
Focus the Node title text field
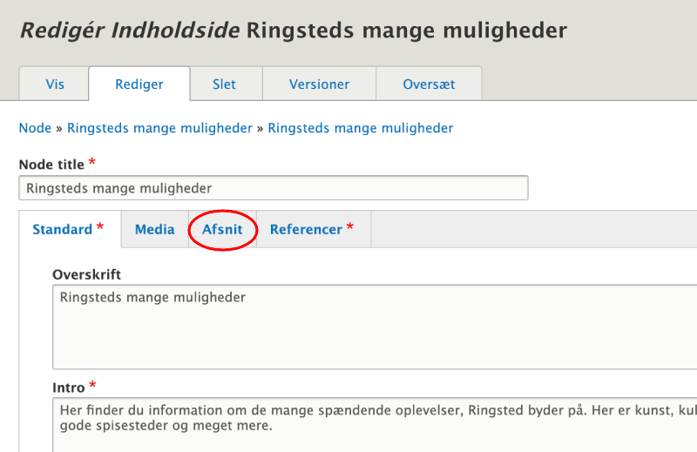click(273, 188)
